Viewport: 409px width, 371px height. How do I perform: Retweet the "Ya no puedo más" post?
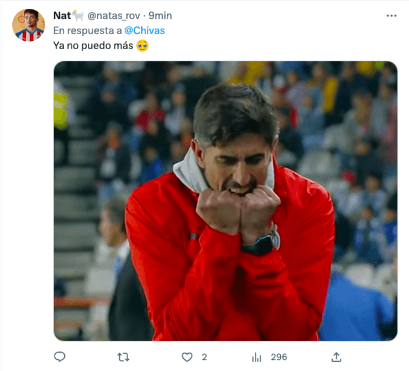point(123,357)
